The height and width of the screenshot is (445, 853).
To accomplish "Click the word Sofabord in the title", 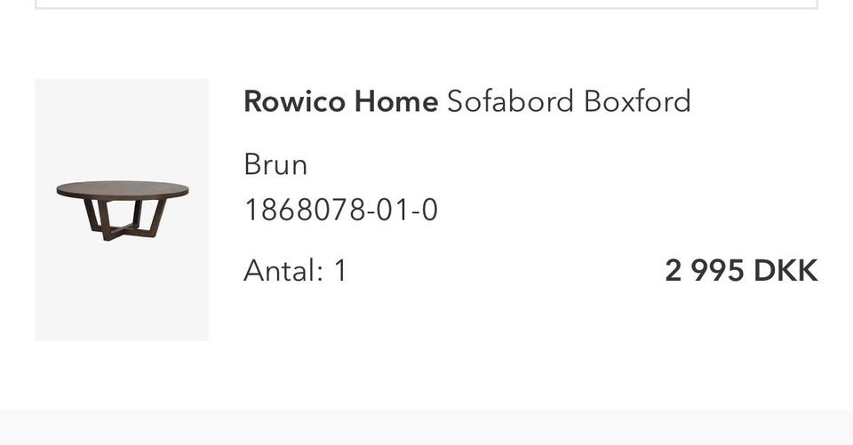I will [510, 101].
